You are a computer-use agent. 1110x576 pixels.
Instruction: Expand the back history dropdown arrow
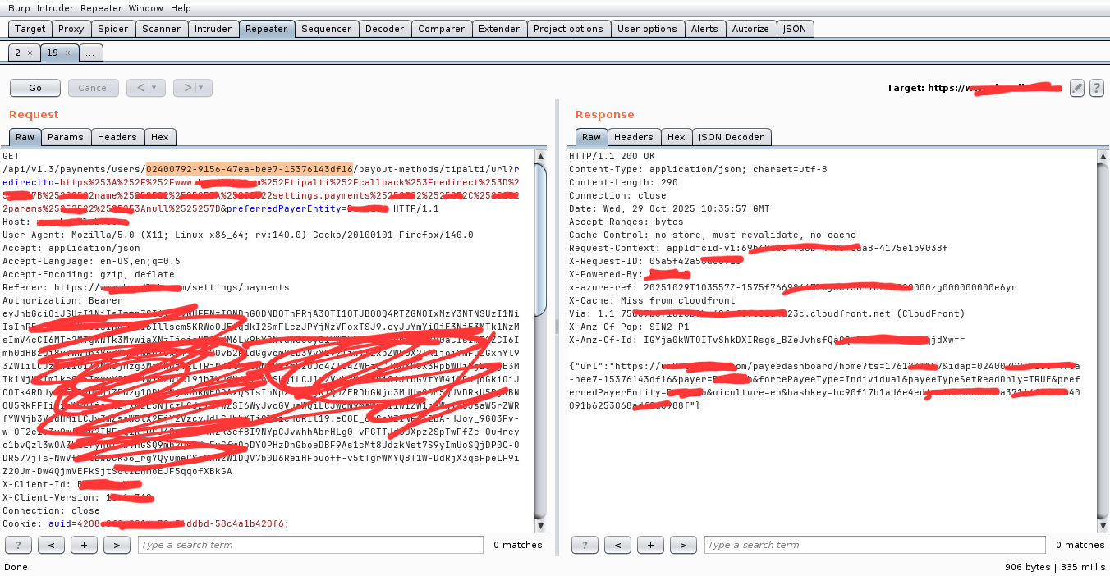click(154, 88)
